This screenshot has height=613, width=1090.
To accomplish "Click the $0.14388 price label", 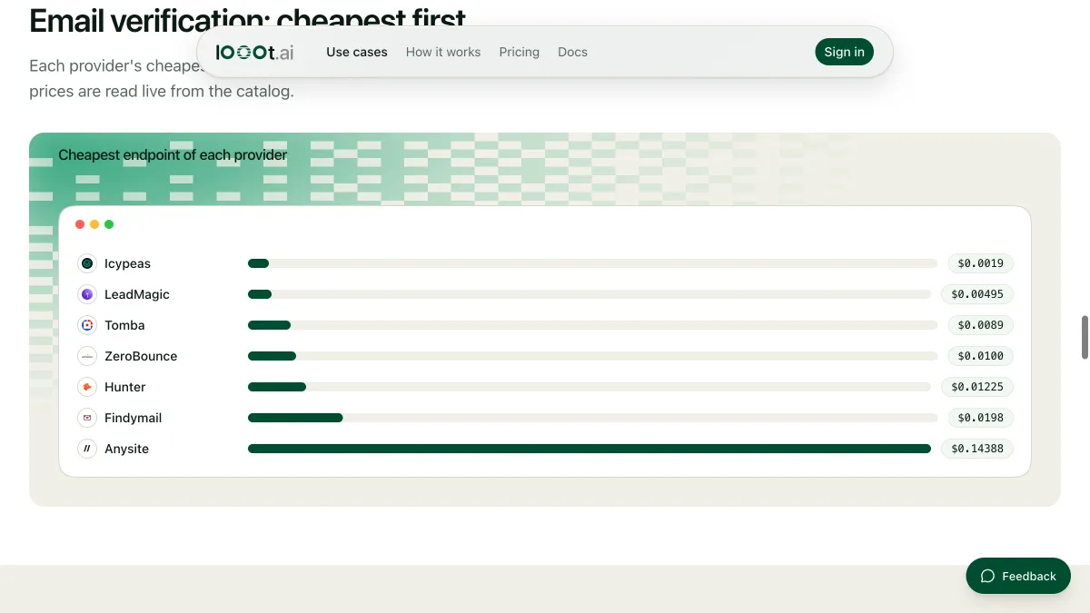I will pos(977,449).
